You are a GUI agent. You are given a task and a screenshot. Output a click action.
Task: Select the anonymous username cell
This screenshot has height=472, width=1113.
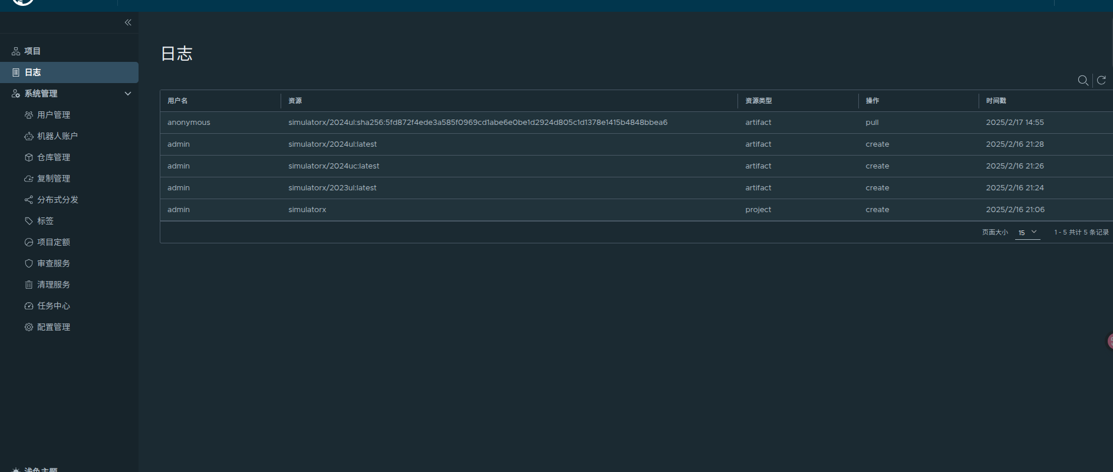click(x=189, y=123)
